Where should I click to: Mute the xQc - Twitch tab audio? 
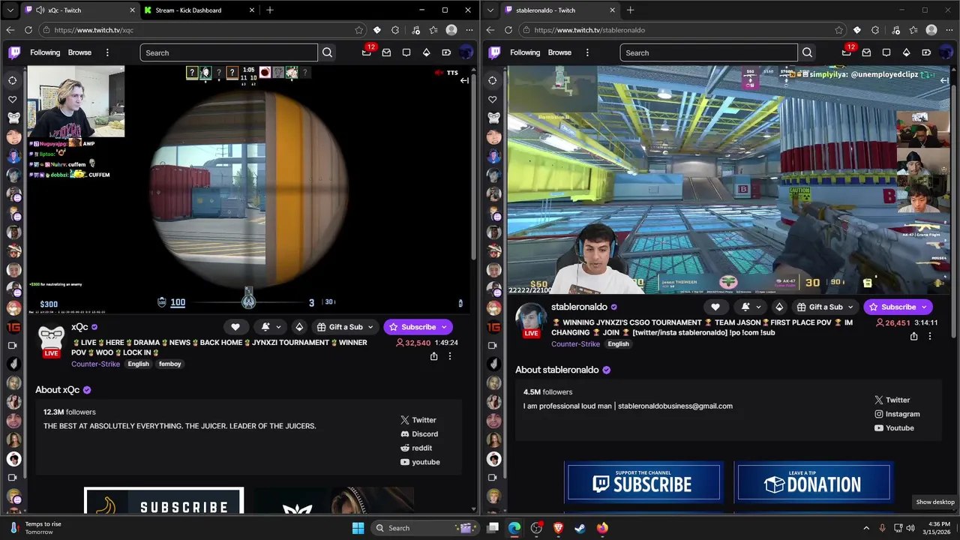pos(39,10)
